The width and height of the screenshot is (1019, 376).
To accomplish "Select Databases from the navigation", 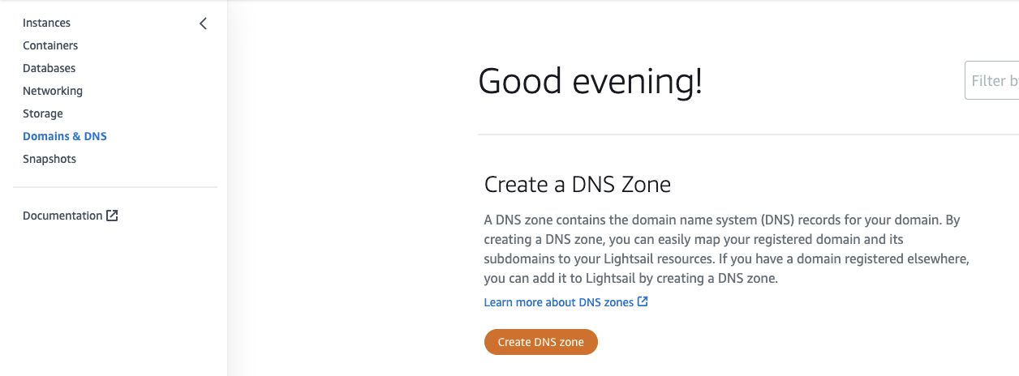I will click(x=49, y=68).
